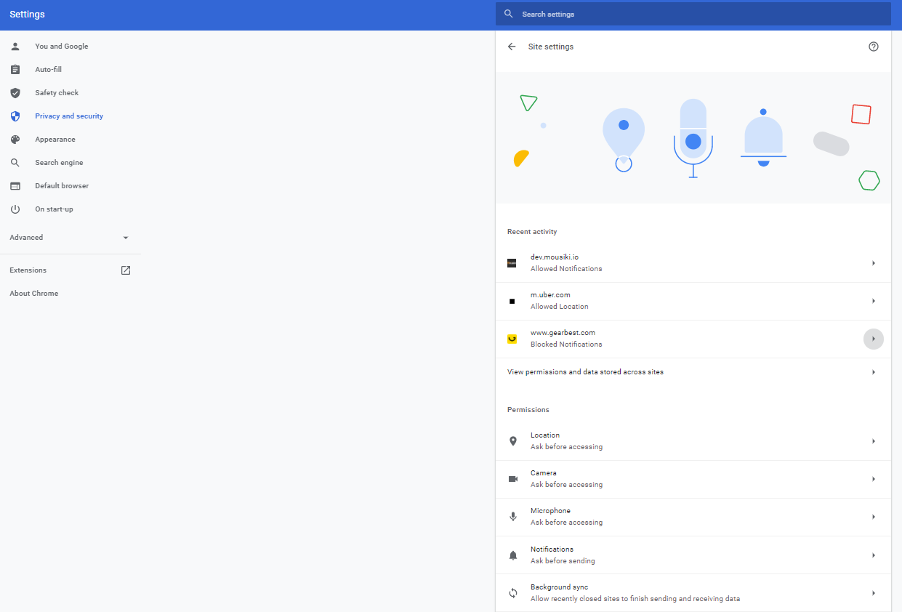
Task: Click the Auto-fill clipboard icon
Action: pos(15,70)
